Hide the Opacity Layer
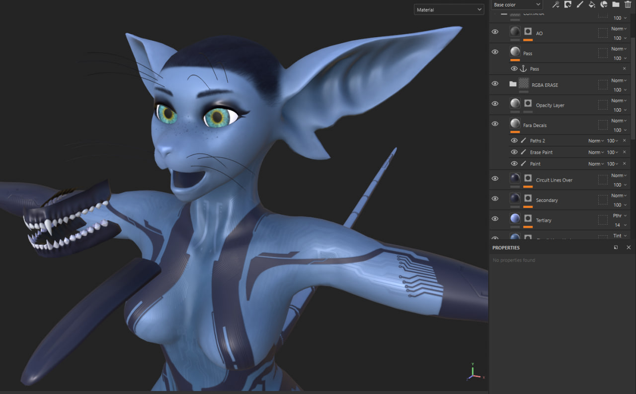This screenshot has height=394, width=636. coord(495,104)
